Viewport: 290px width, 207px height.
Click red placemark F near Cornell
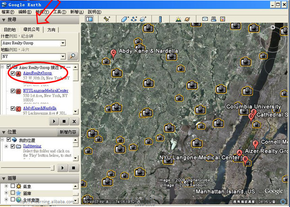click(255, 144)
